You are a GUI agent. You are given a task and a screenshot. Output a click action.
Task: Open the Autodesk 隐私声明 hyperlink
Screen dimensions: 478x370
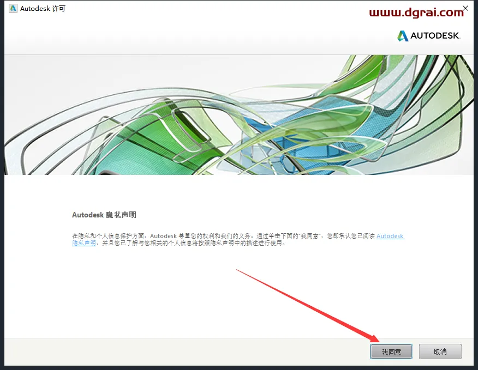click(391, 236)
